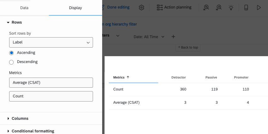Click the plus icon to add filter
This screenshot has width=268, height=134.
pos(173,37)
